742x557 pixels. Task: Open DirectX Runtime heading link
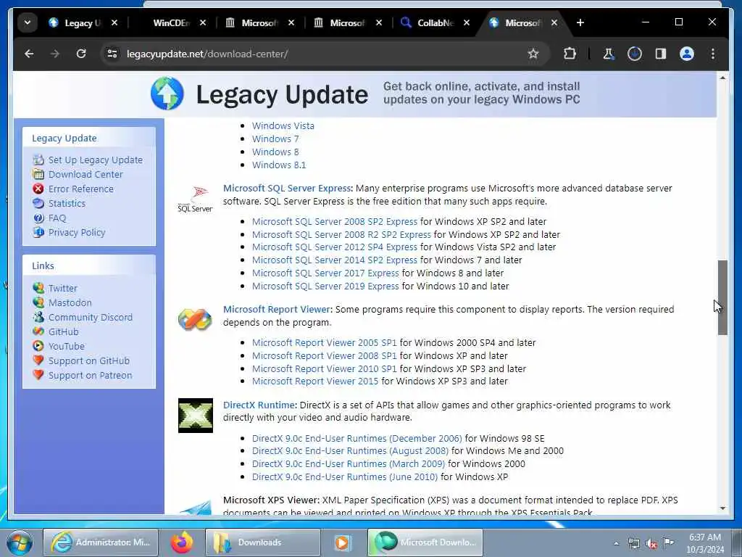click(259, 405)
